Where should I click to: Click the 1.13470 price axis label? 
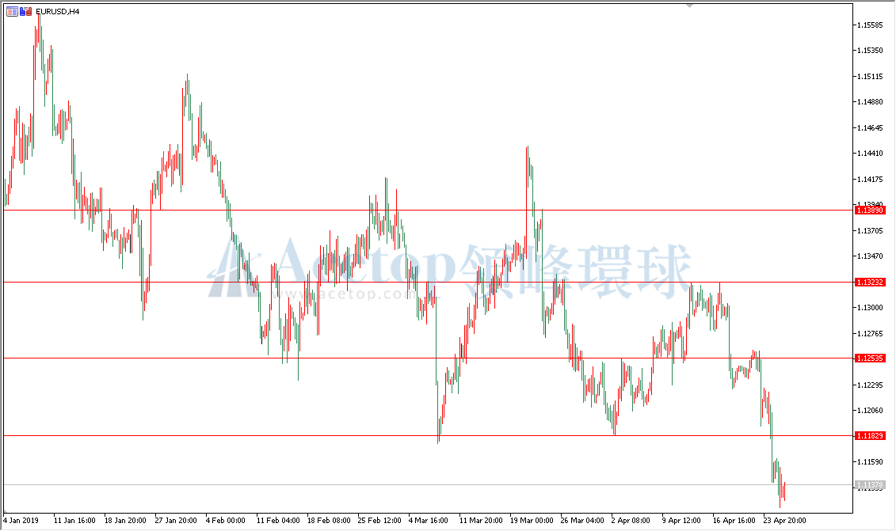(870, 256)
